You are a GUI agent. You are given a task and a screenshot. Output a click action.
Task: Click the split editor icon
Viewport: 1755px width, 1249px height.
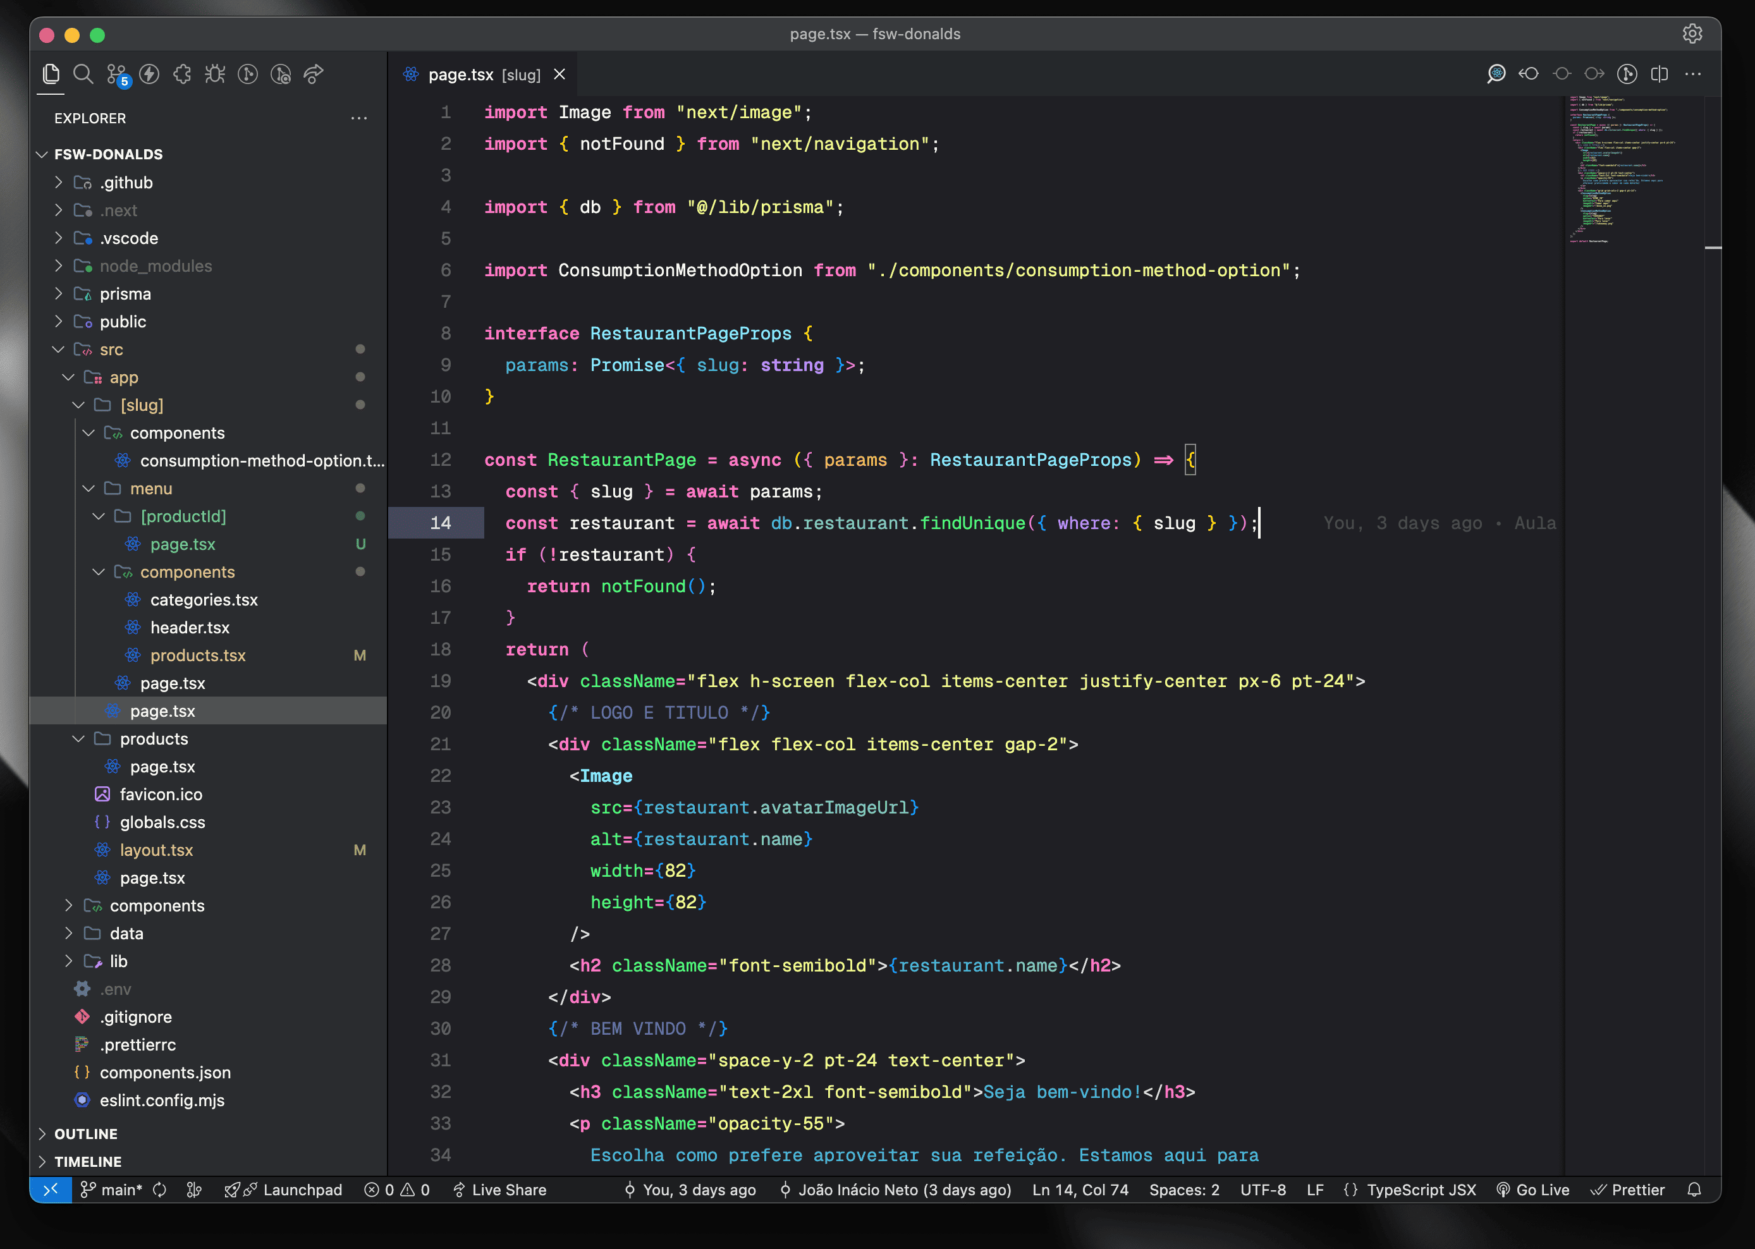[x=1660, y=74]
